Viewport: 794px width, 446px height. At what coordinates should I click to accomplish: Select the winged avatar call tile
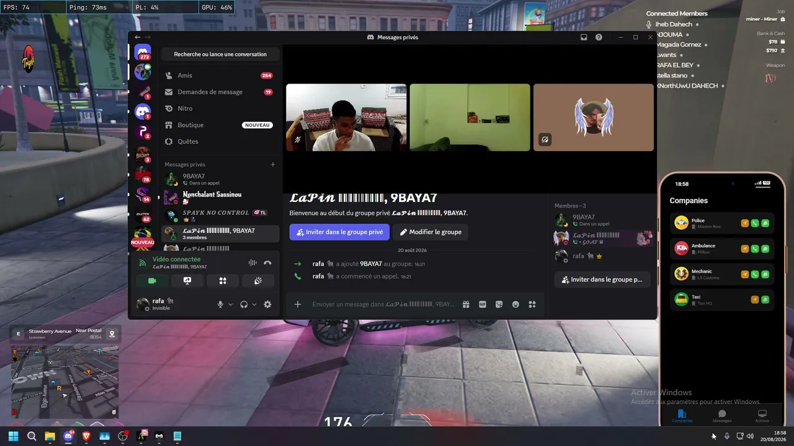pos(594,118)
